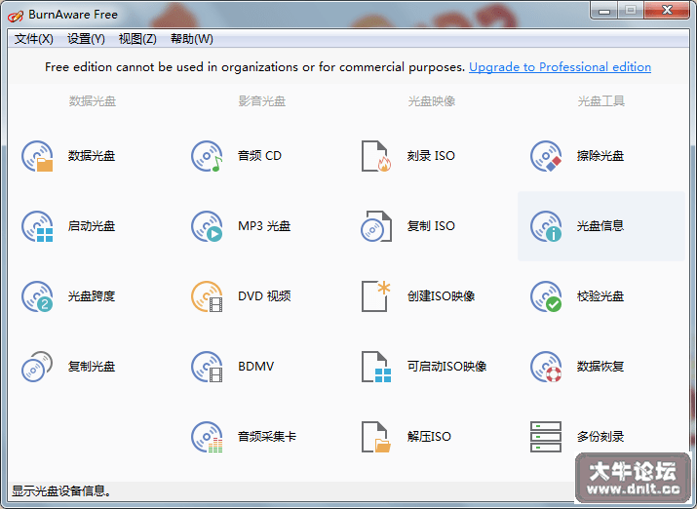
Task: Click the 光盘跨度 label
Action: click(92, 296)
